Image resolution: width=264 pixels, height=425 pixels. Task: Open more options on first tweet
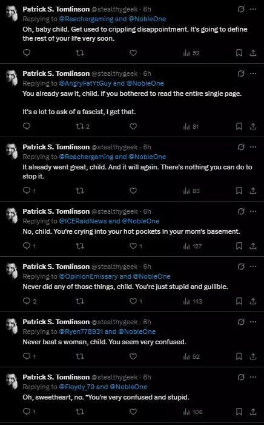click(253, 9)
